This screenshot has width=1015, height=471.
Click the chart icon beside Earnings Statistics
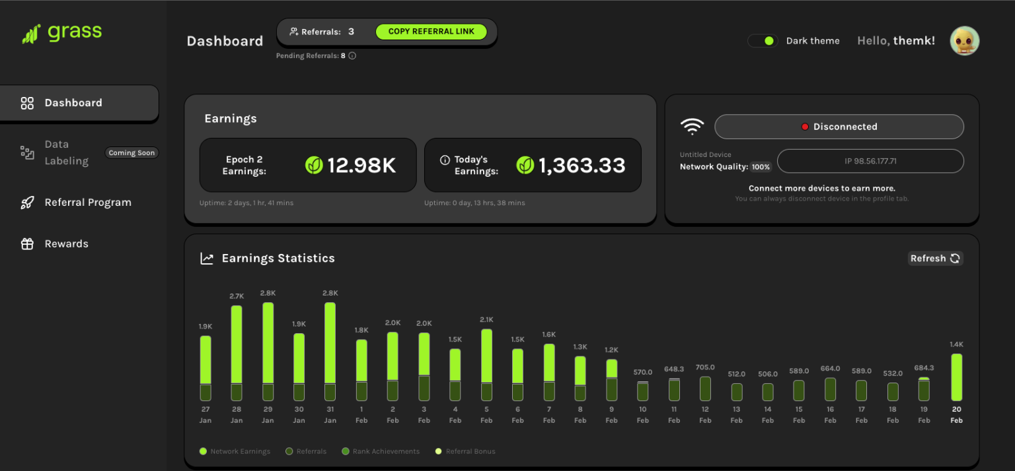click(207, 258)
